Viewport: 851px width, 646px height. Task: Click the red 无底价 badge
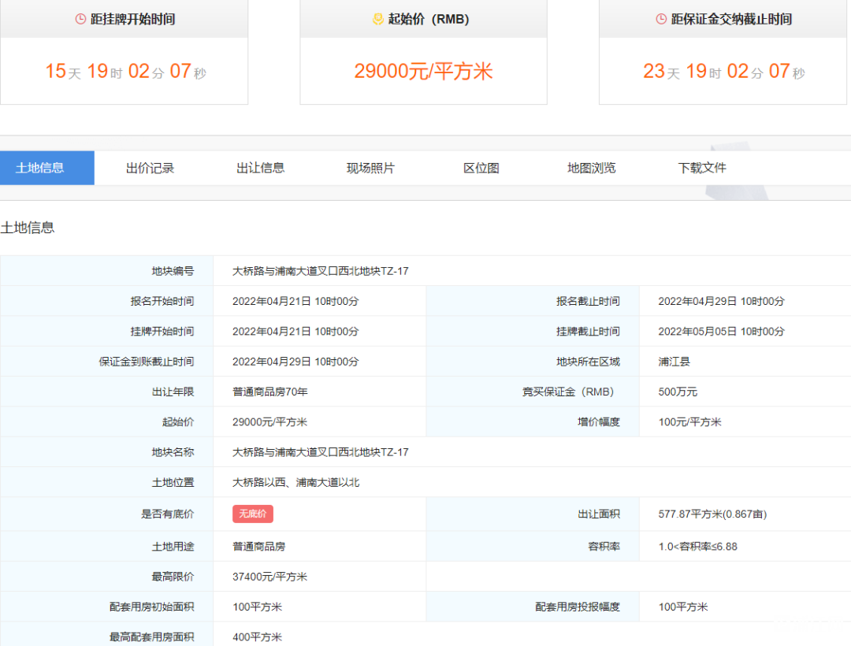[253, 514]
